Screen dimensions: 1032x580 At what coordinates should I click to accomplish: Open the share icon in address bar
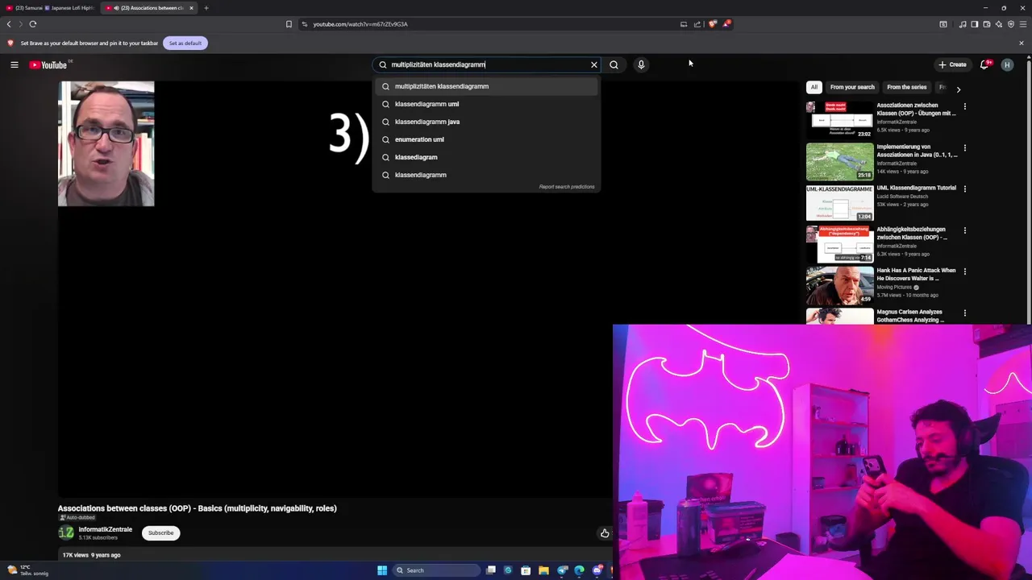(x=697, y=24)
